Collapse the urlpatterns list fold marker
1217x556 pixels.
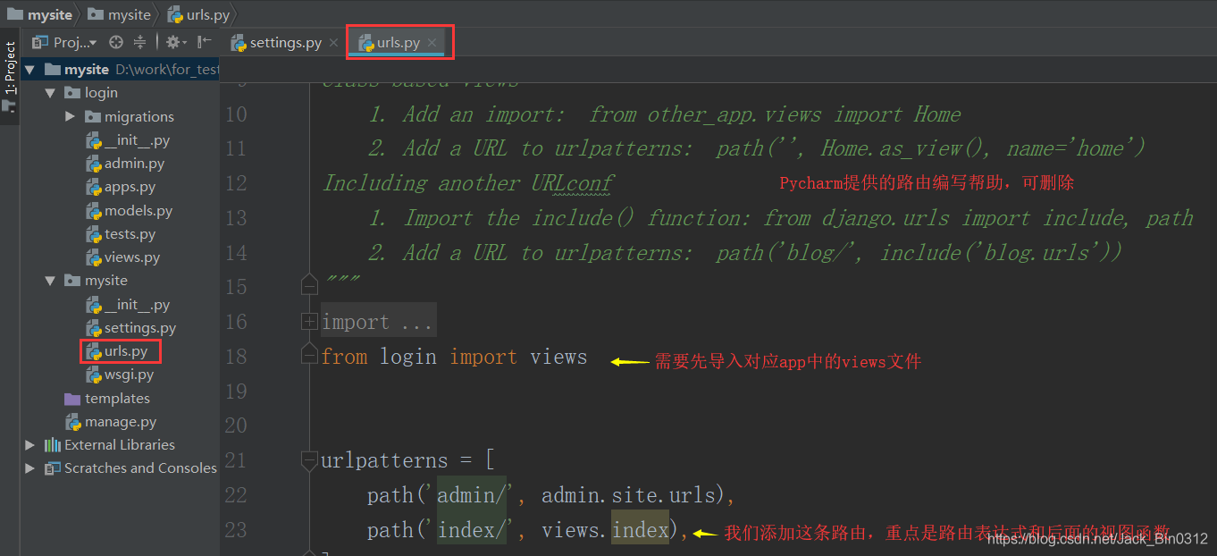(x=309, y=461)
